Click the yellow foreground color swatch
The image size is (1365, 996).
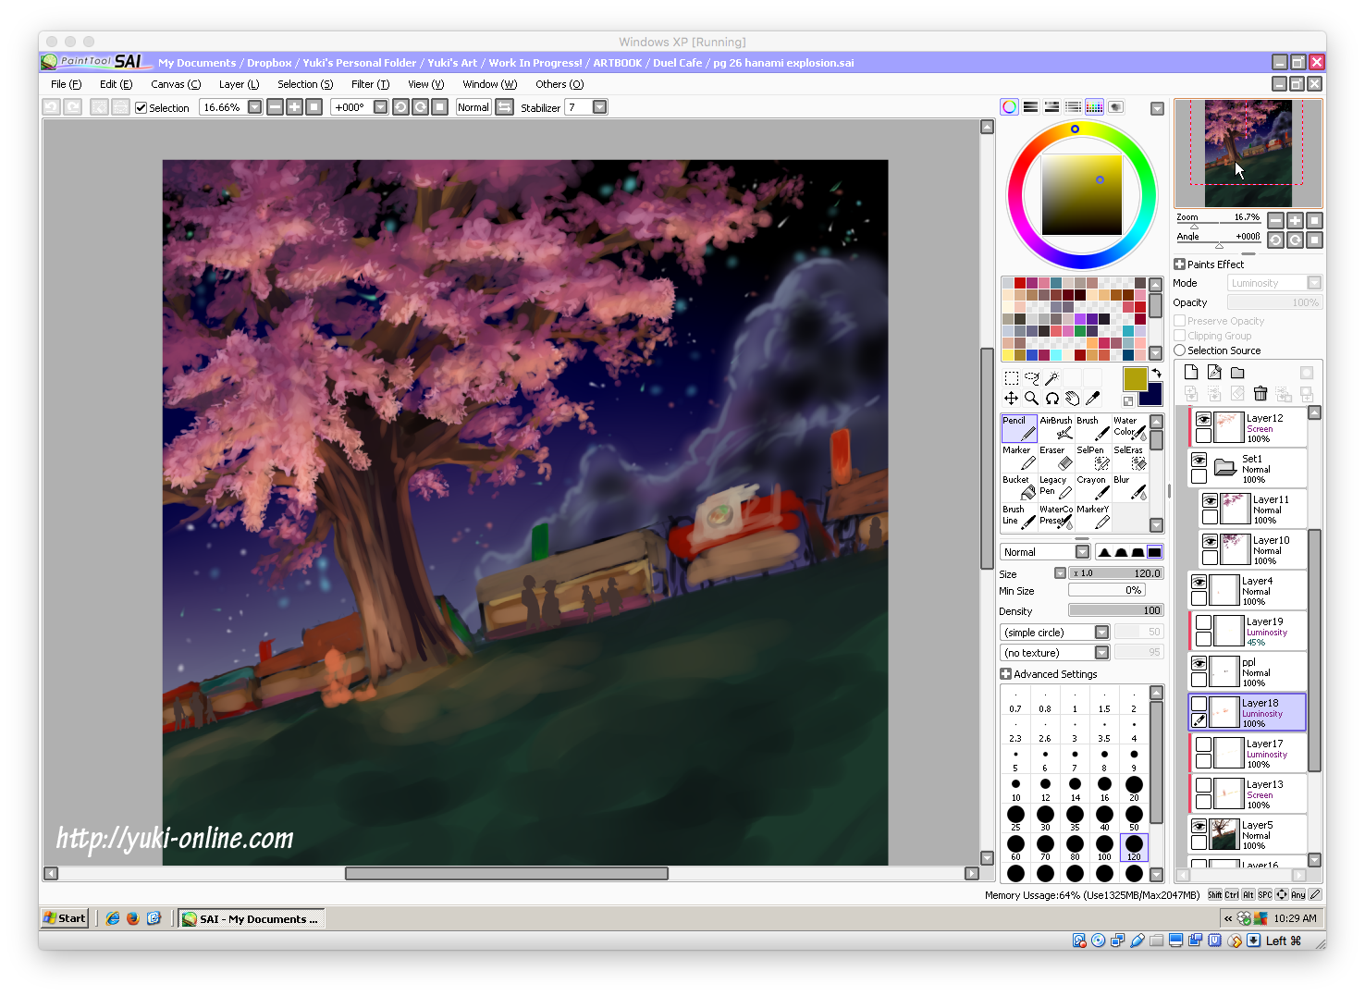point(1135,378)
